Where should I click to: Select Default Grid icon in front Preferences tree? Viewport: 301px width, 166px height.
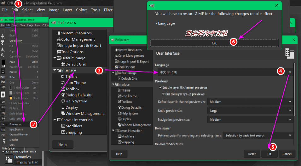pos(119,78)
